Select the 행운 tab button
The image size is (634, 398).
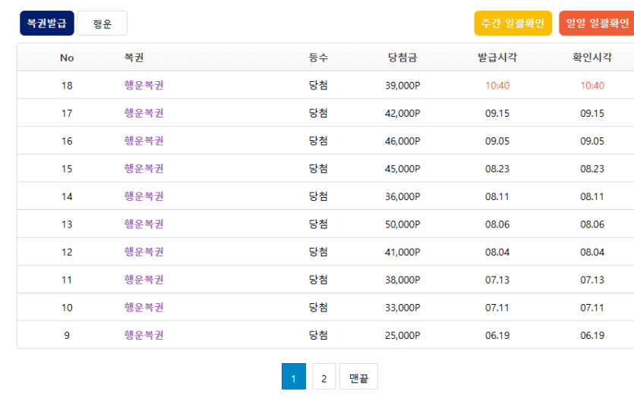point(103,24)
